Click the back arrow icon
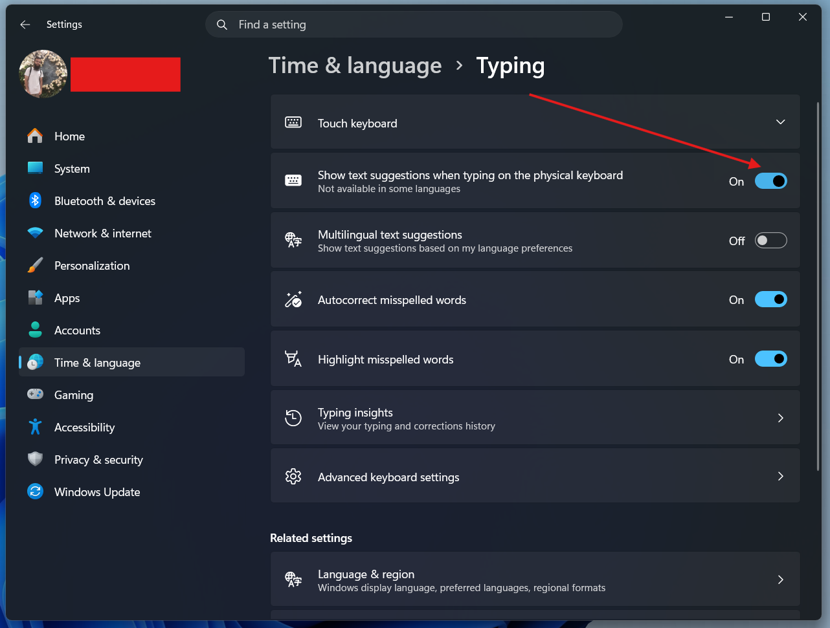Screen dimensions: 830x628 [25, 25]
